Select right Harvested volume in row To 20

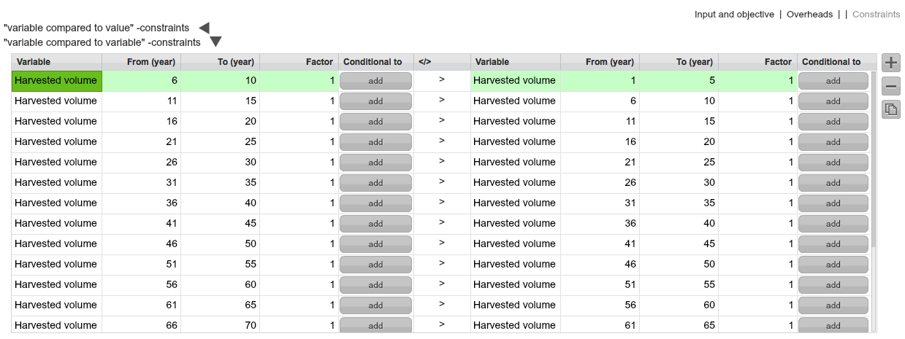coord(516,142)
